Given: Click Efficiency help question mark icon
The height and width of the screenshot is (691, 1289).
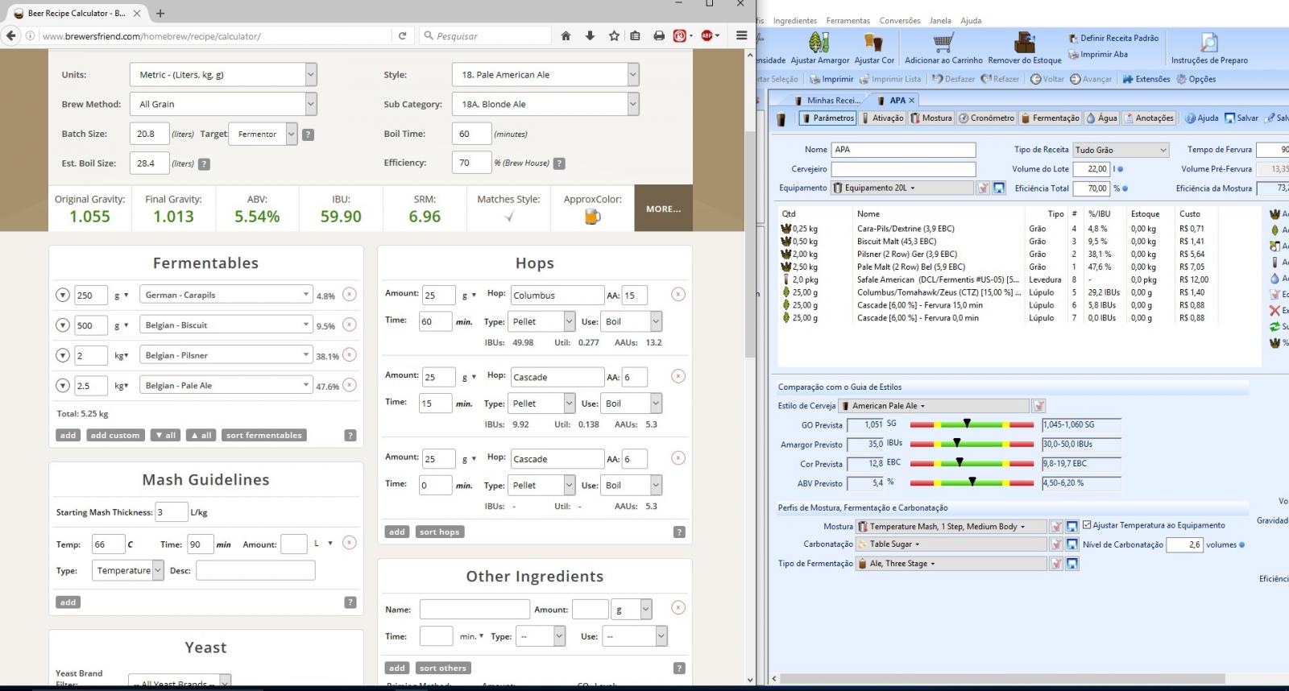Looking at the screenshot, I should click(559, 163).
